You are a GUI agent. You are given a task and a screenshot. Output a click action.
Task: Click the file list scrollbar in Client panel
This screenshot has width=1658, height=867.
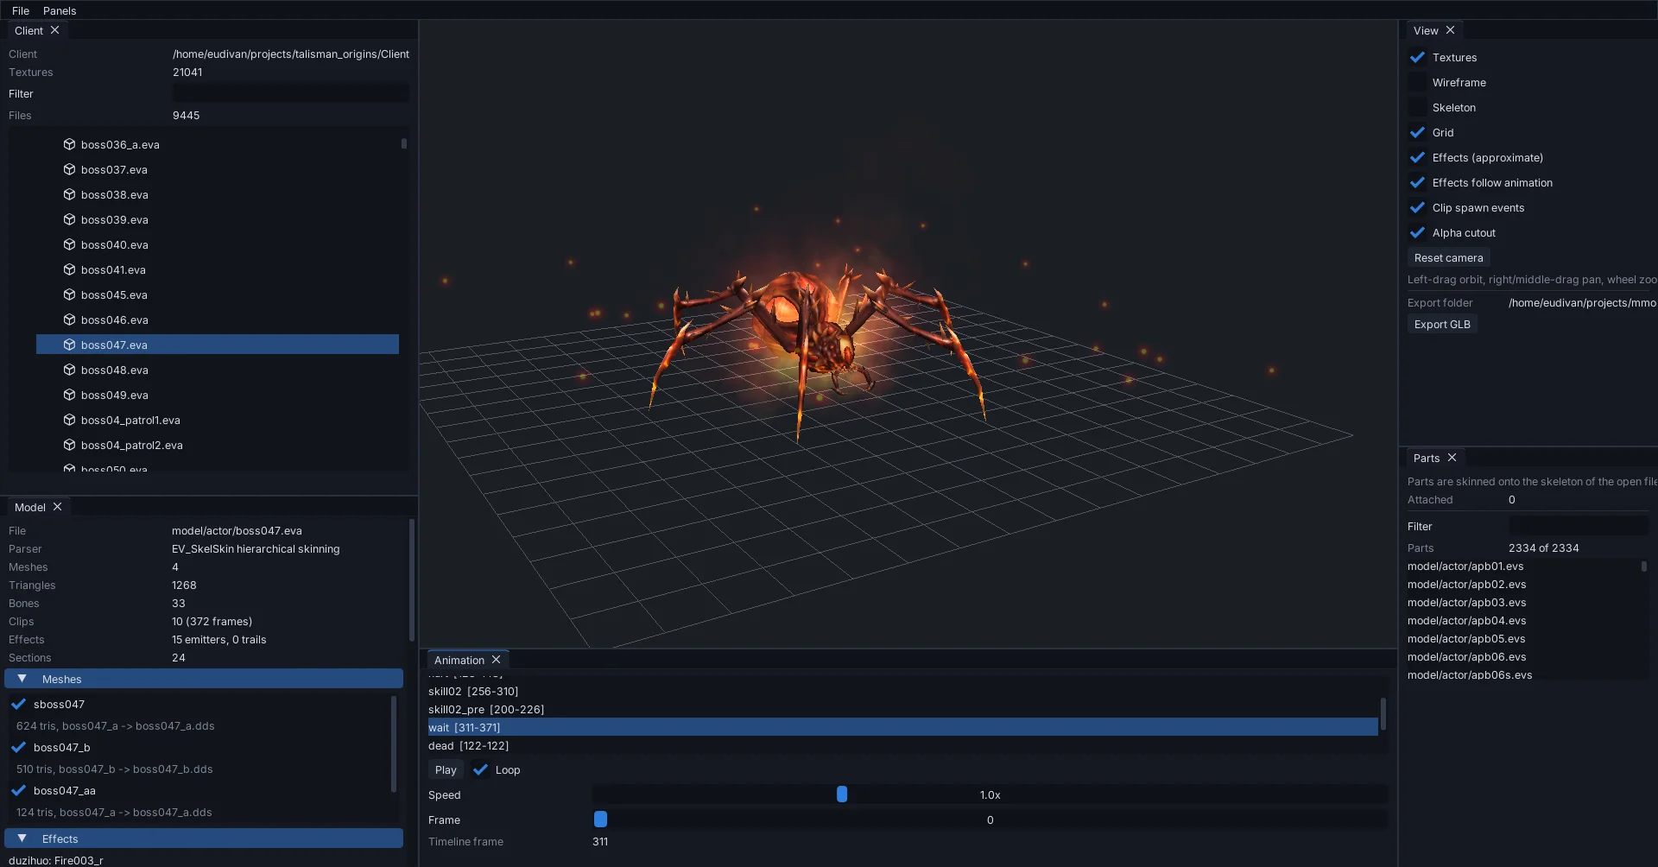(x=403, y=143)
